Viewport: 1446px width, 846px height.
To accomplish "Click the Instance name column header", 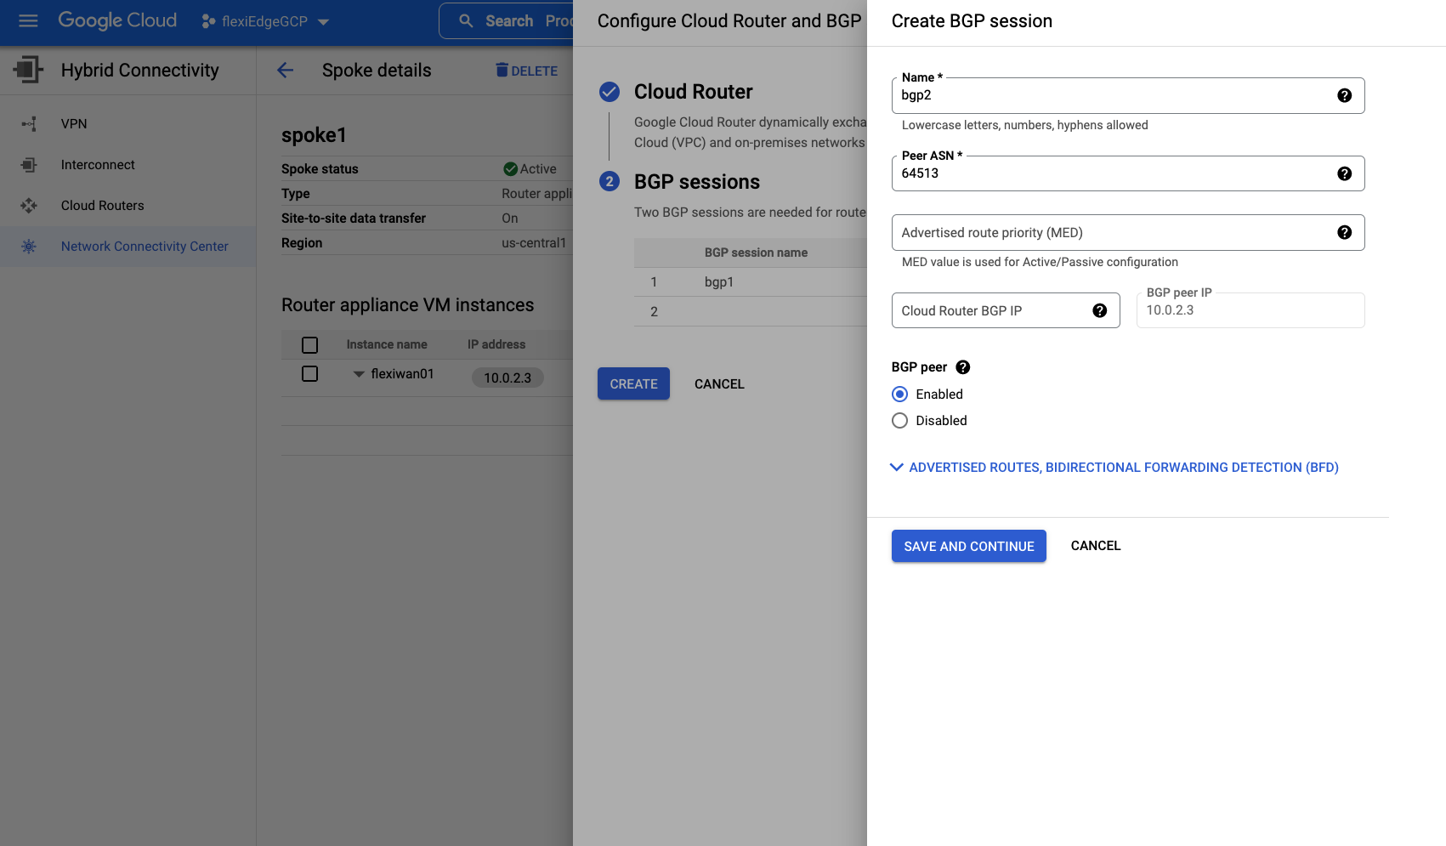I will pyautogui.click(x=387, y=344).
